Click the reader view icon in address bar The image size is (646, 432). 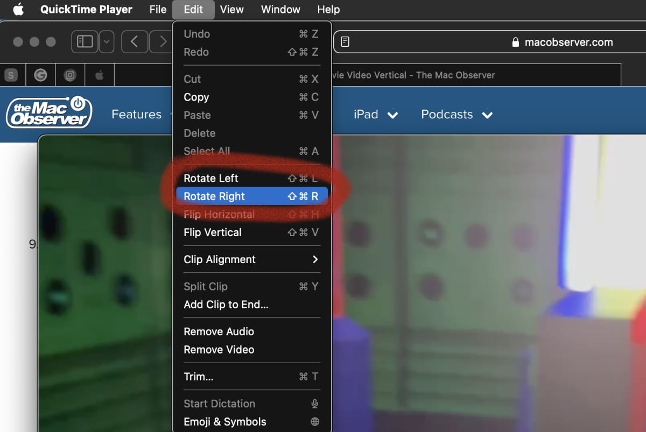pyautogui.click(x=346, y=42)
